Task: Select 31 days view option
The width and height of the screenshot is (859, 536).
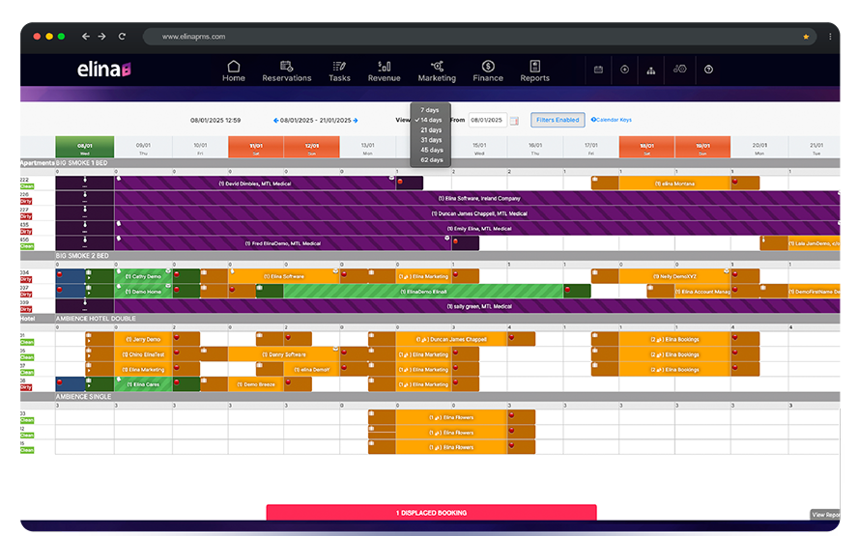Action: point(430,140)
